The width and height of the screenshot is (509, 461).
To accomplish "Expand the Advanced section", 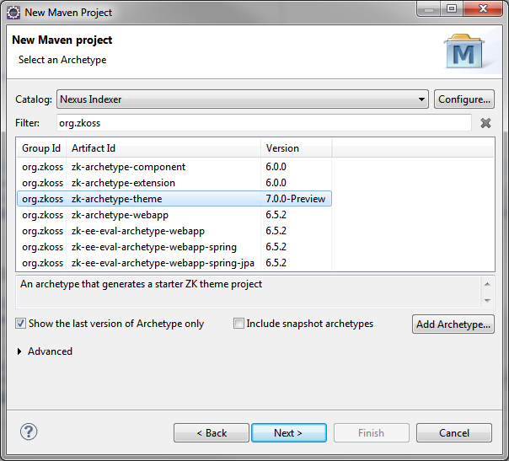I will (19, 351).
